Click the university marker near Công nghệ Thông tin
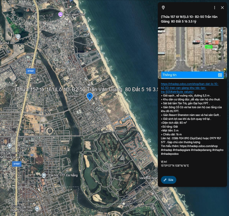 (10, 145)
